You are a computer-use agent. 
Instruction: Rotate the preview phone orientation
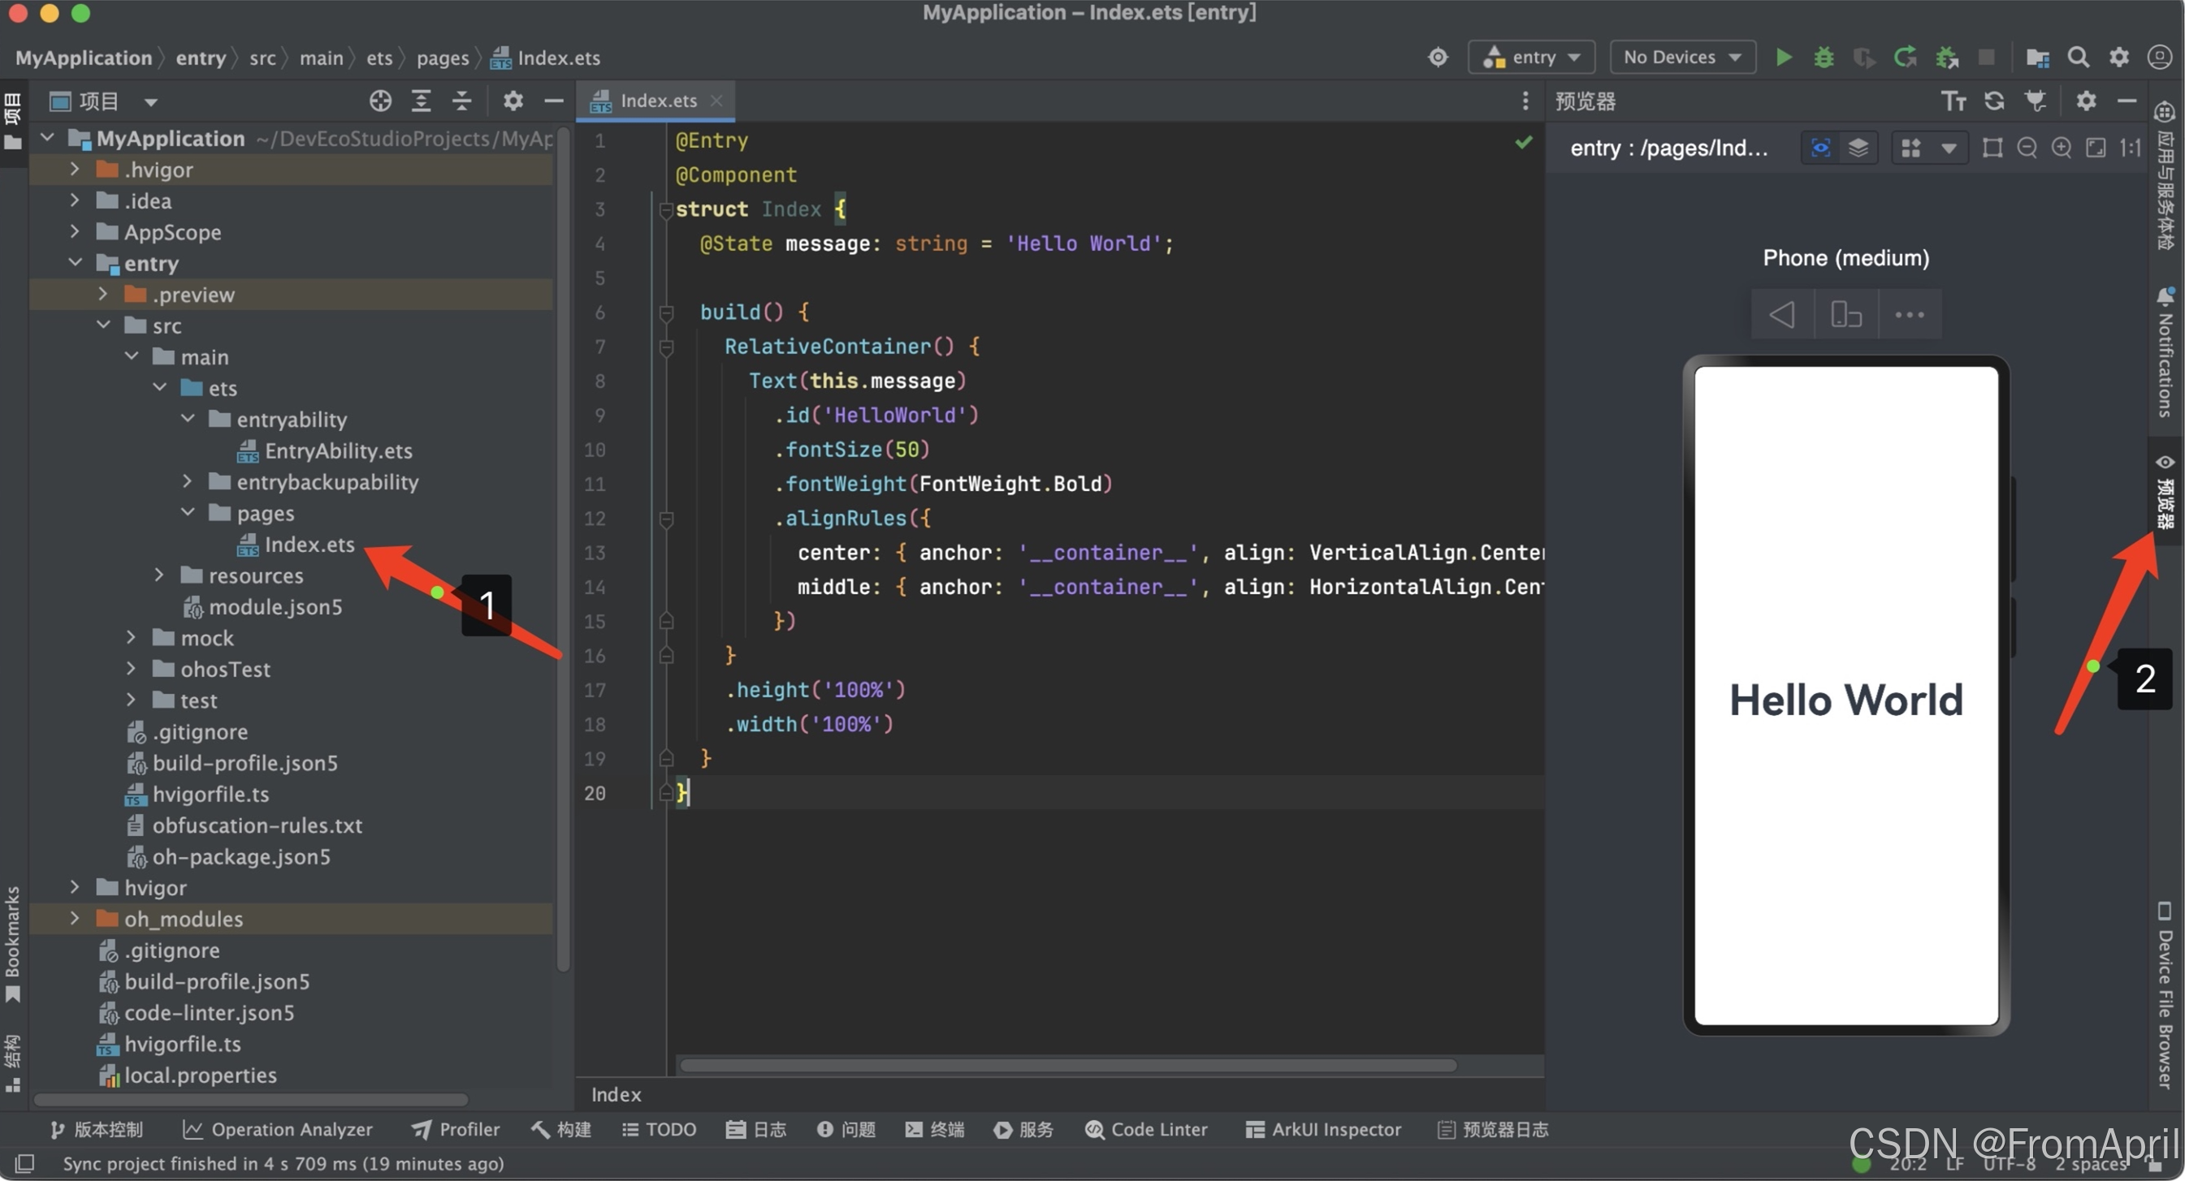(x=1845, y=315)
